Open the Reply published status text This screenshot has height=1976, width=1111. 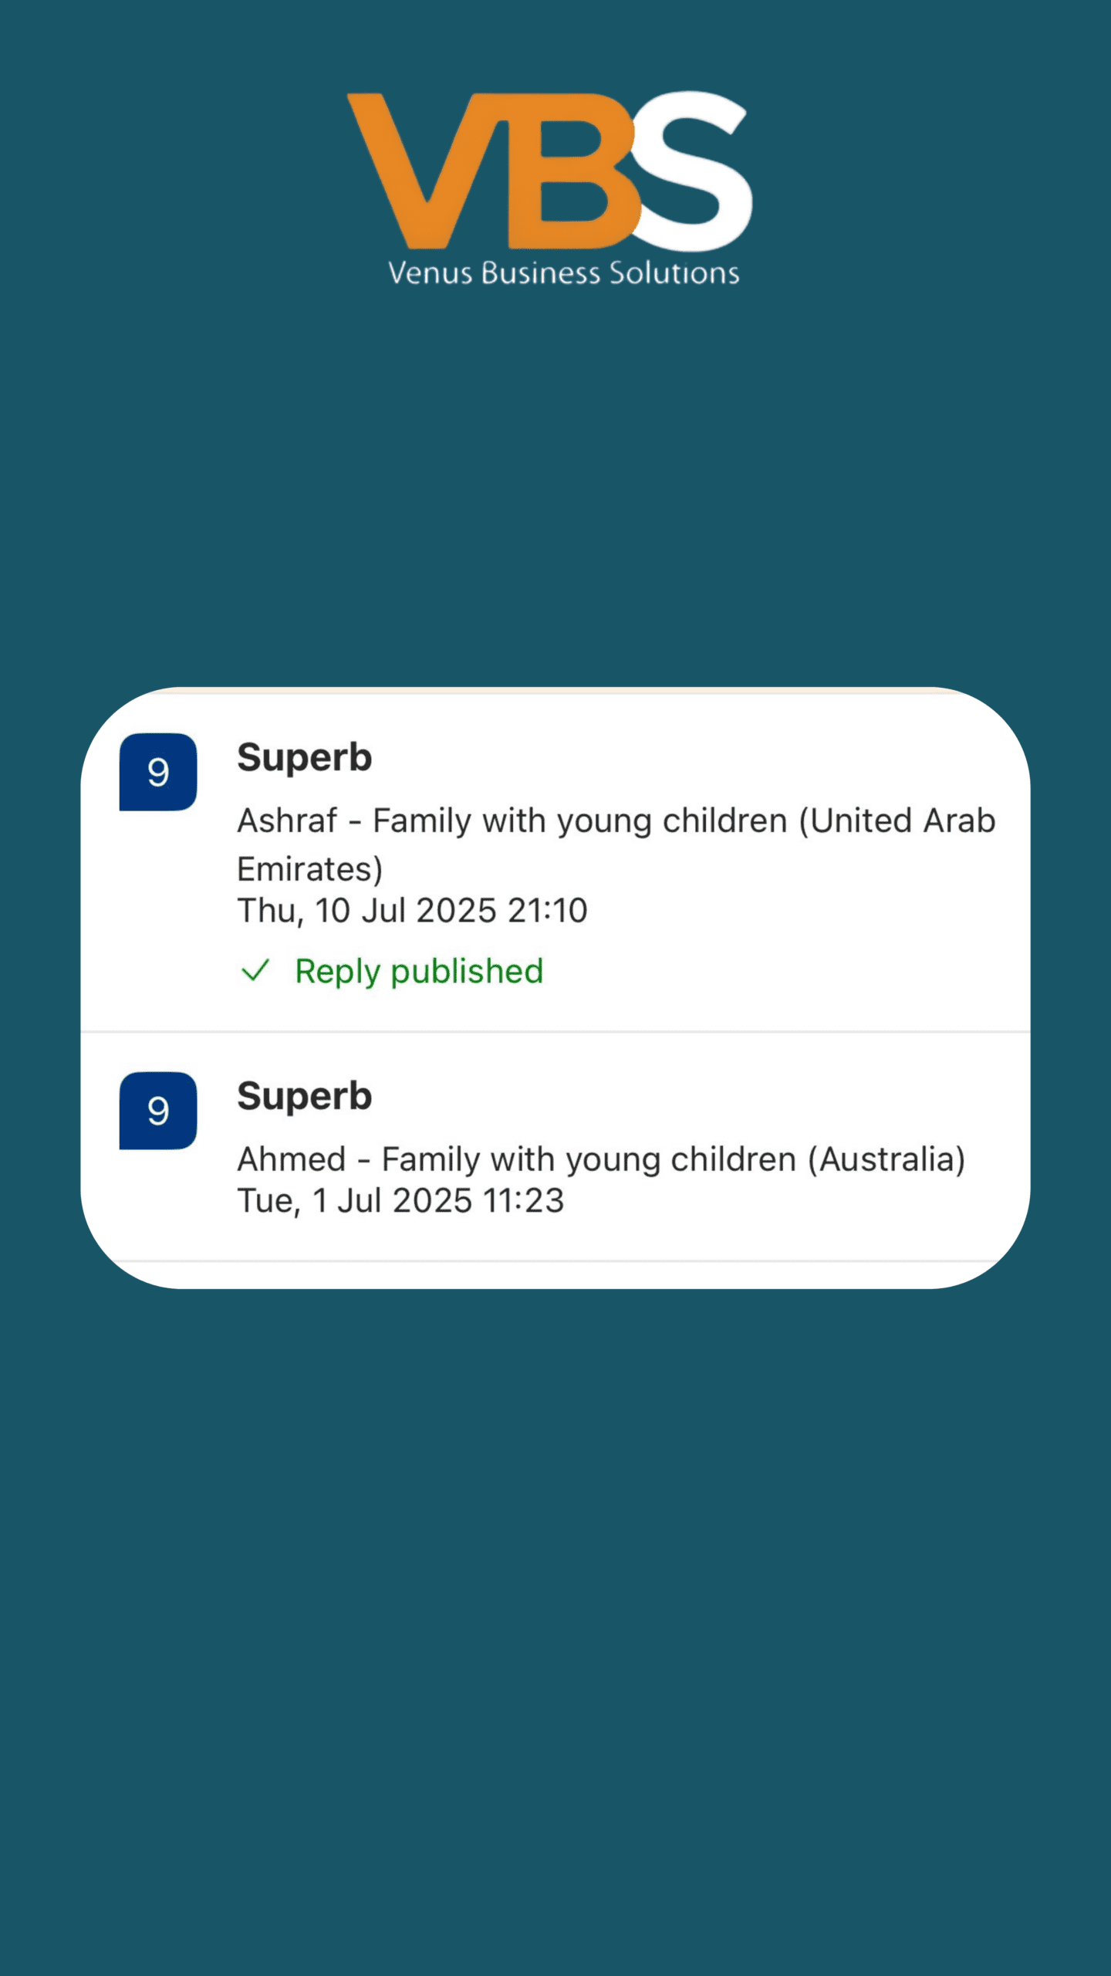point(419,971)
